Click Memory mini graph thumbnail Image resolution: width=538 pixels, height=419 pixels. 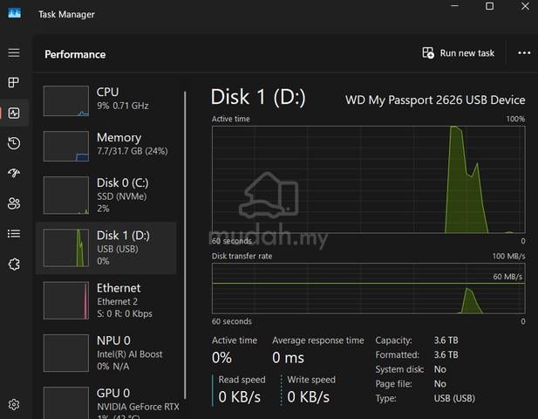[66, 146]
